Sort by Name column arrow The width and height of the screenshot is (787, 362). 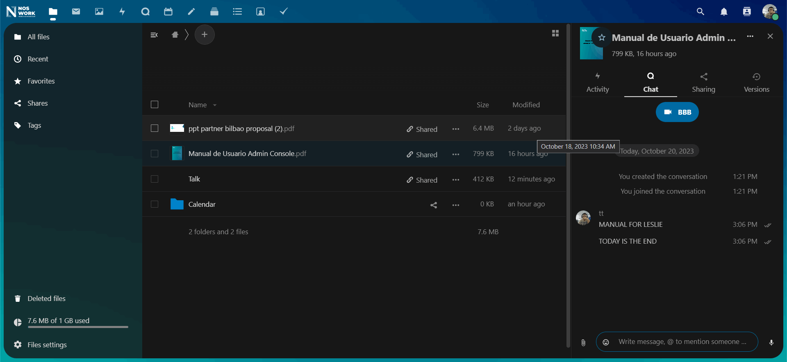[215, 105]
